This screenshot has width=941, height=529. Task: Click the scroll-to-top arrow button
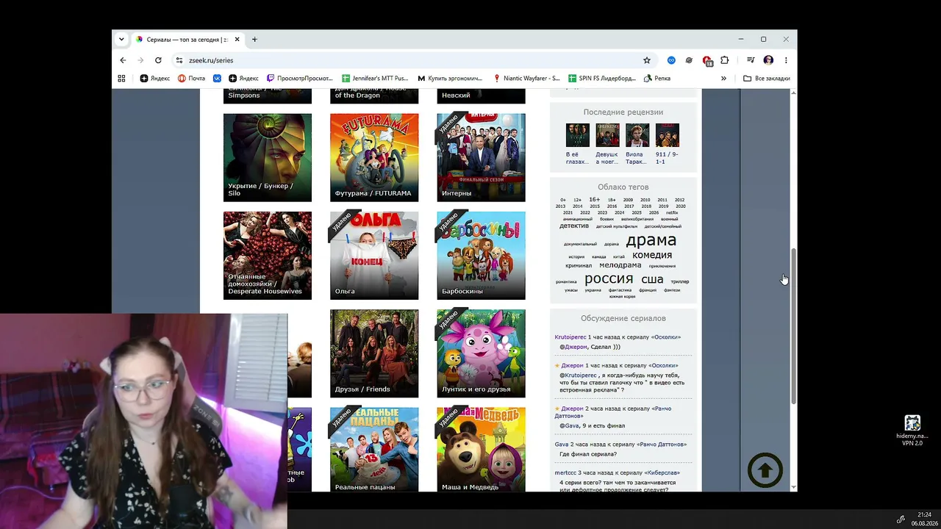(765, 470)
